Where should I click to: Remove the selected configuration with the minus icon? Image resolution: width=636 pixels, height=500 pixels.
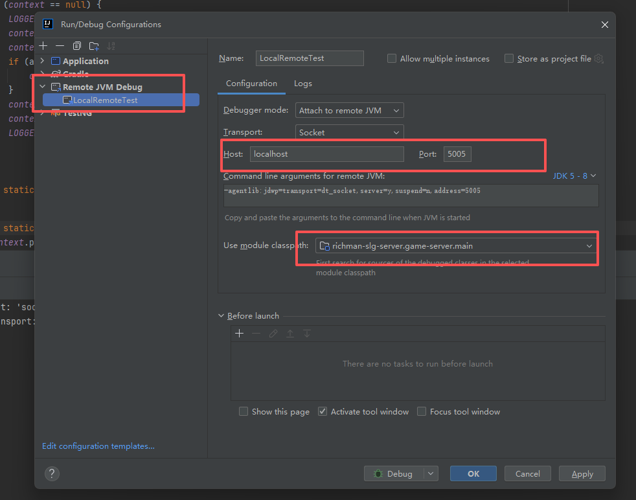point(60,46)
